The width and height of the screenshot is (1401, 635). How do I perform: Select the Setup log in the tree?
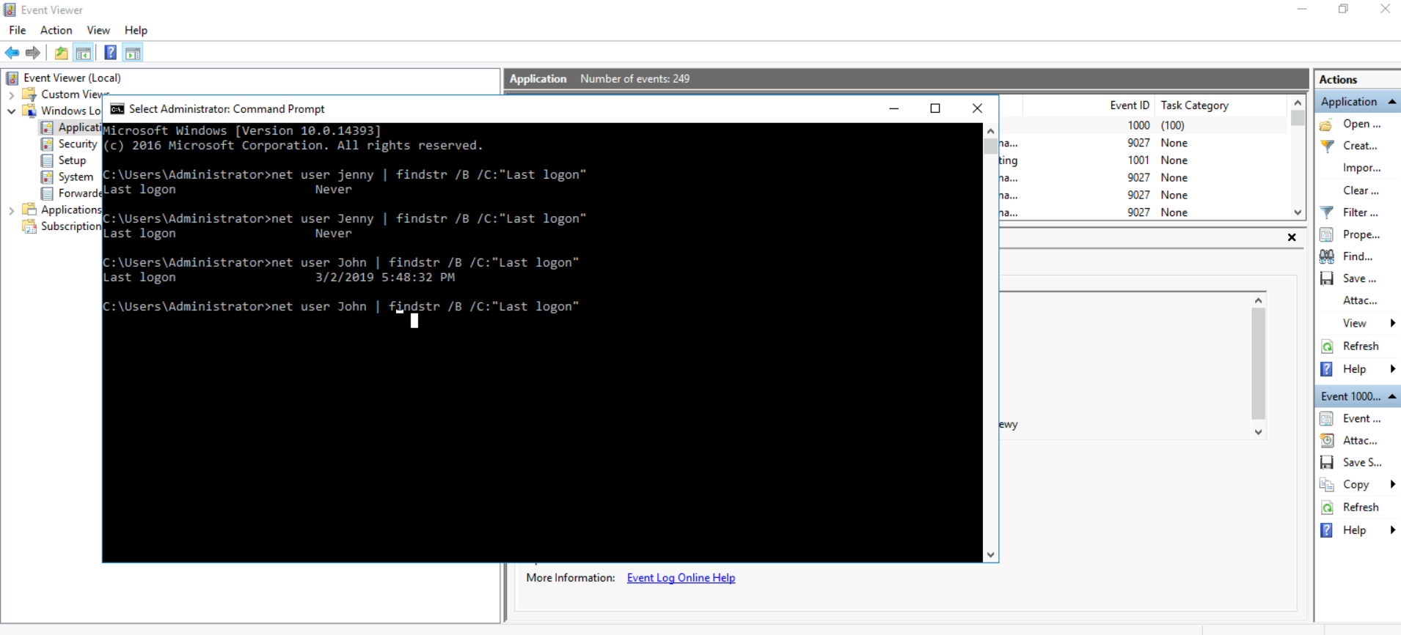72,160
